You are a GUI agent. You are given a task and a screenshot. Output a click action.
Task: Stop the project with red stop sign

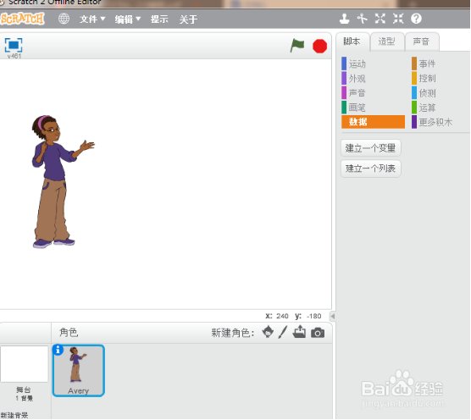click(x=319, y=47)
